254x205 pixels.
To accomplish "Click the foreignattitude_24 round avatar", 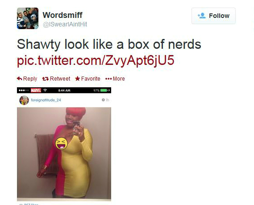I will coord(24,100).
